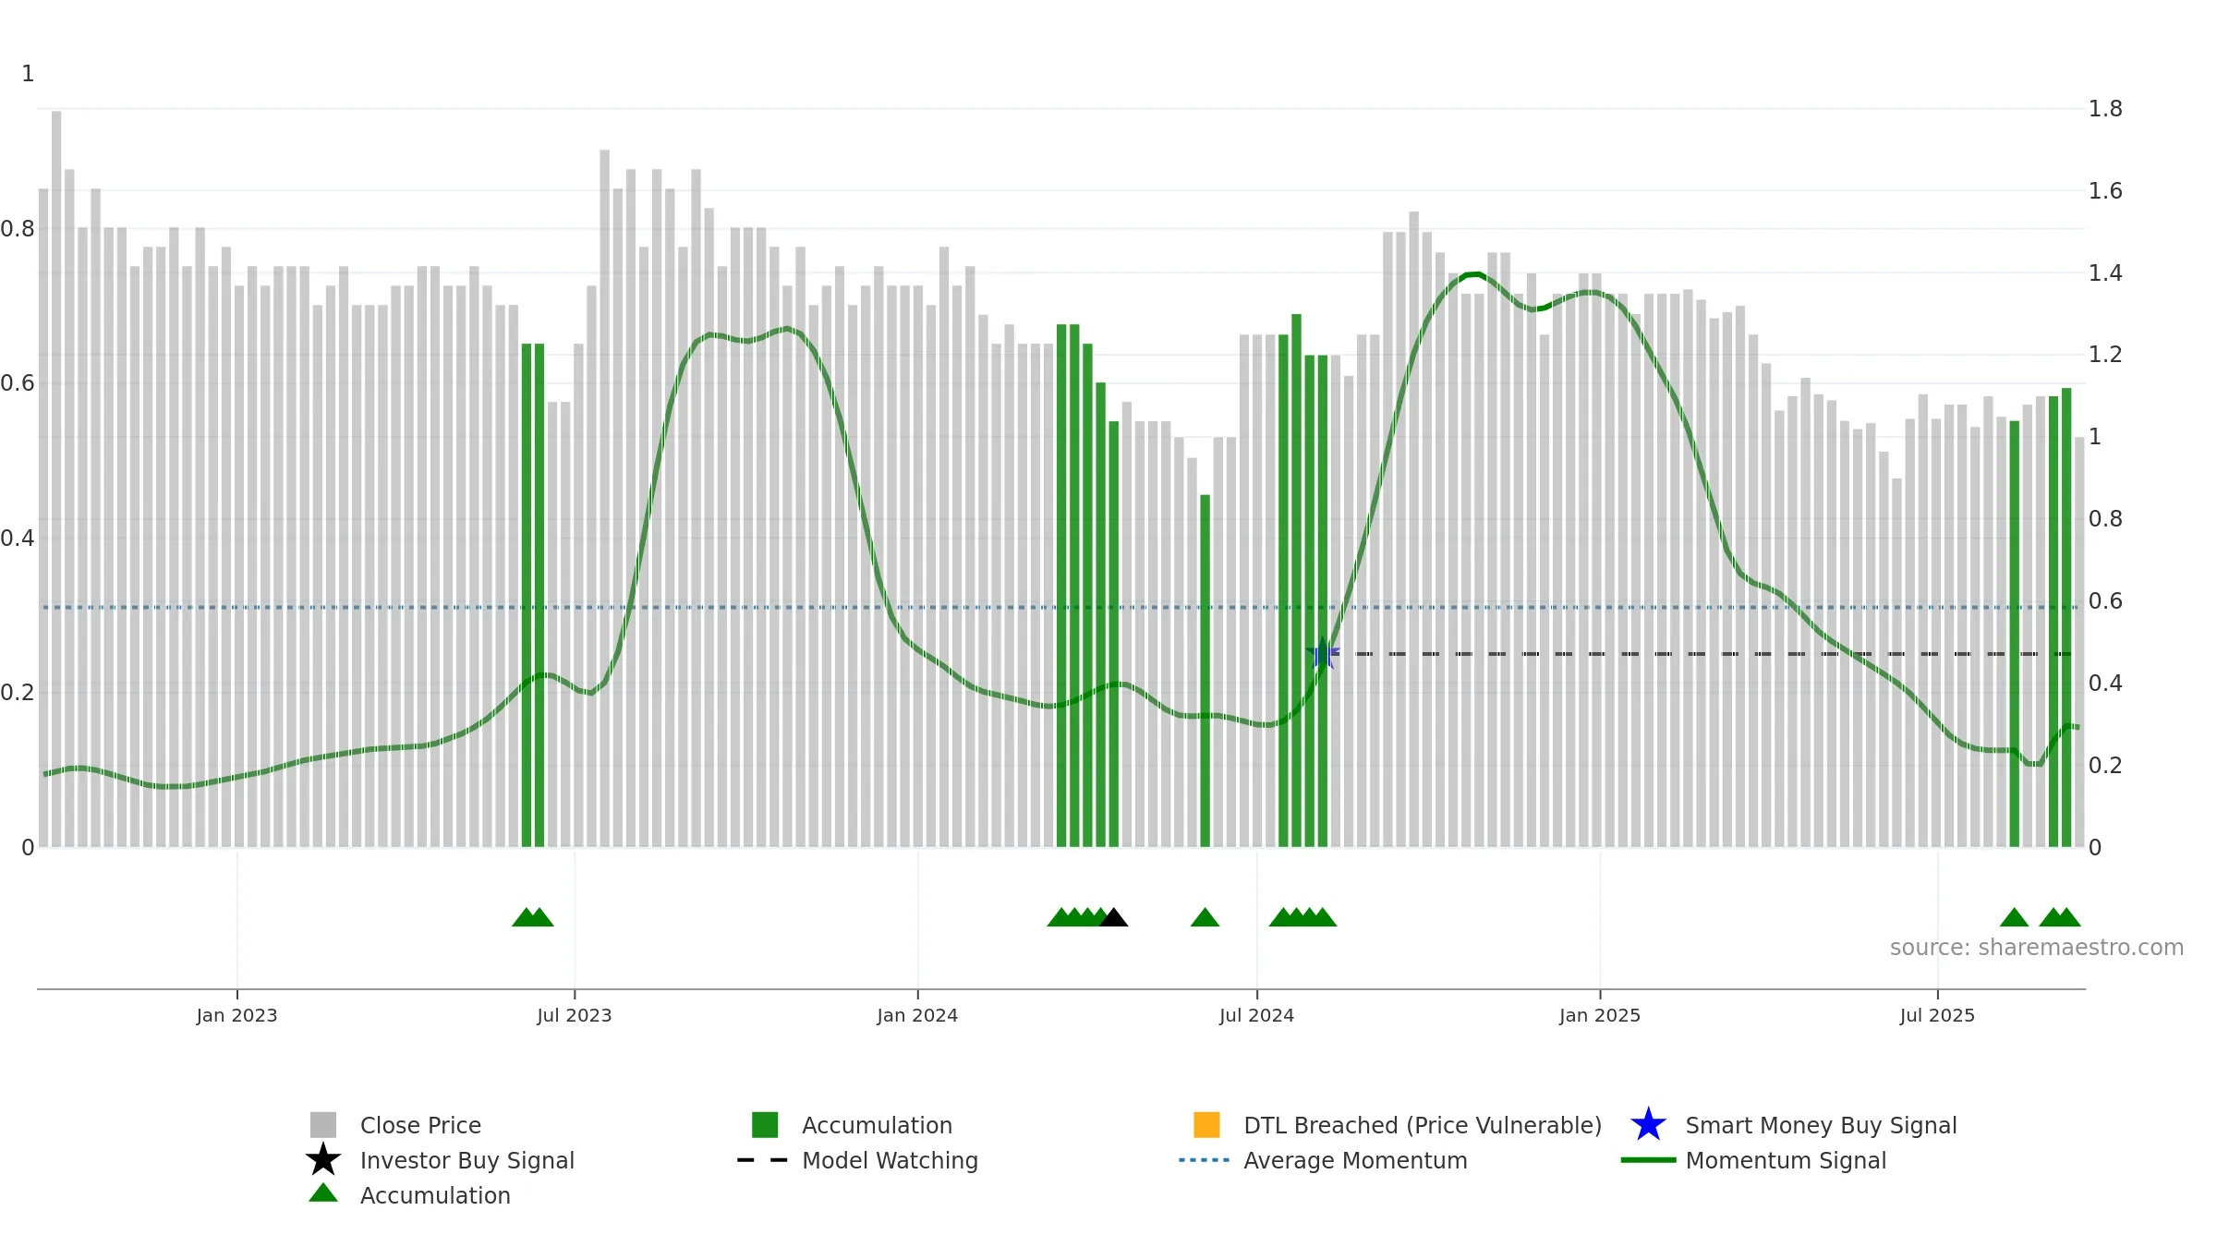Click the lone accumulation triangle before Jul 2024
Screen dimensions: 2217x1247
click(1205, 917)
